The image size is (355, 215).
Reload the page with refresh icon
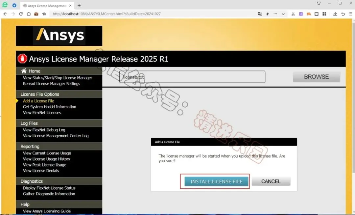coord(21,14)
